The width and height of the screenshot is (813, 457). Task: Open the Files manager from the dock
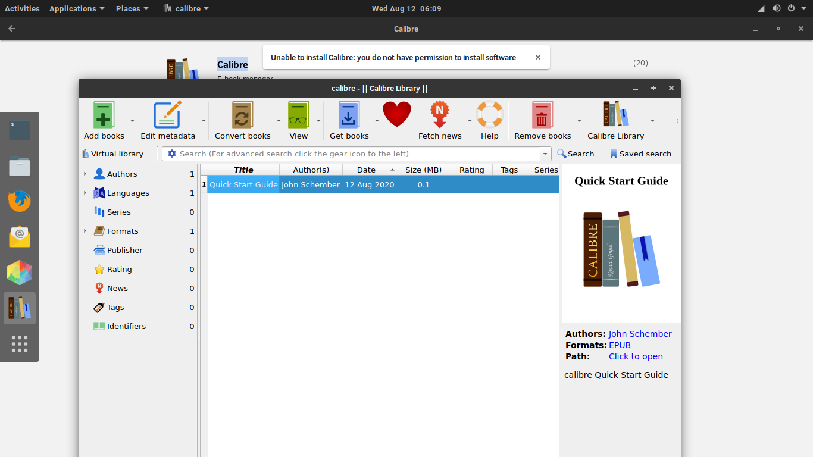click(20, 166)
